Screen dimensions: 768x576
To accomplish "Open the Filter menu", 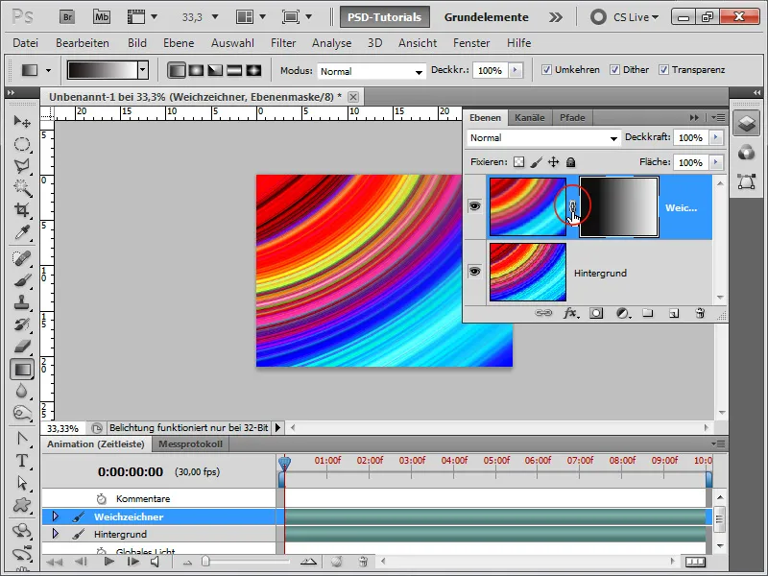I will [x=283, y=43].
